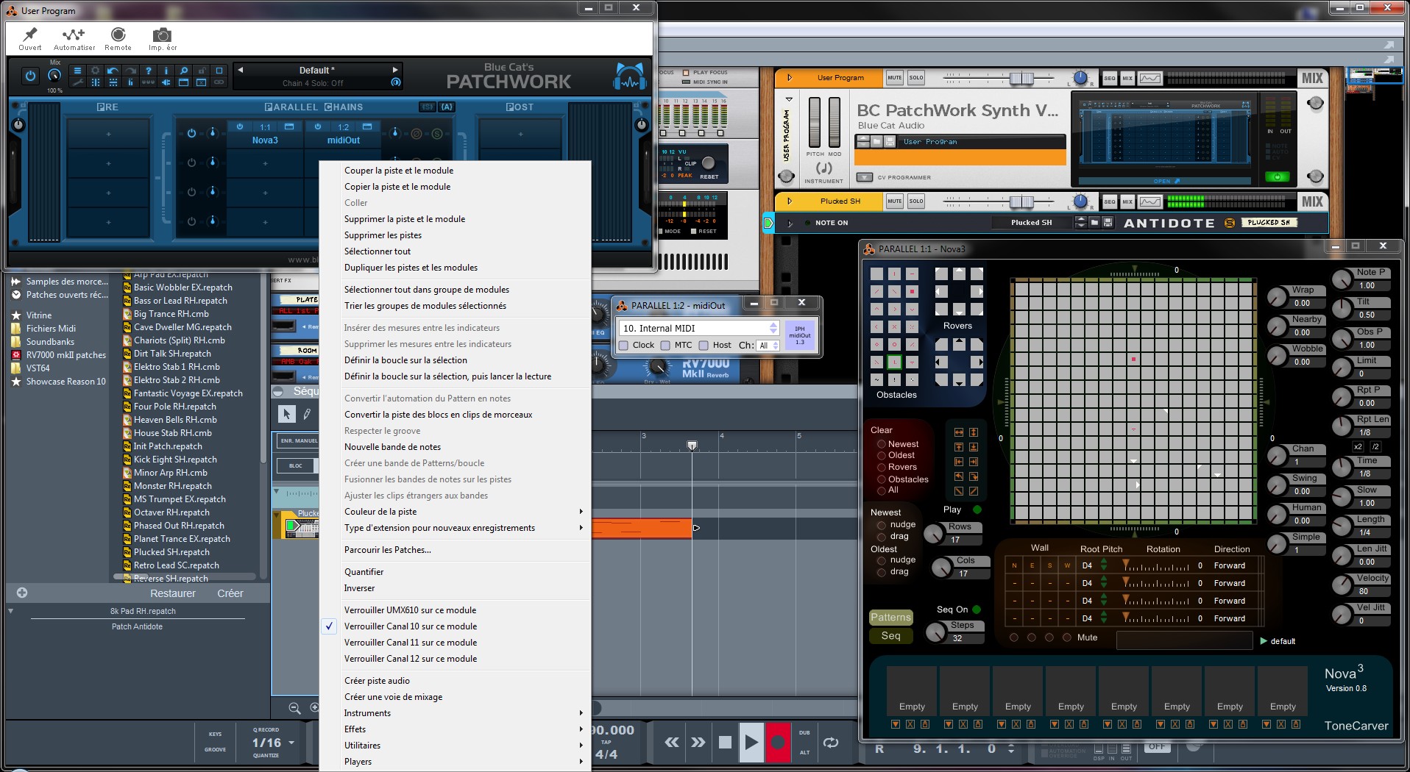Open the Ch: All channel dropdown
Screen dimensions: 1410x772
[x=768, y=346]
